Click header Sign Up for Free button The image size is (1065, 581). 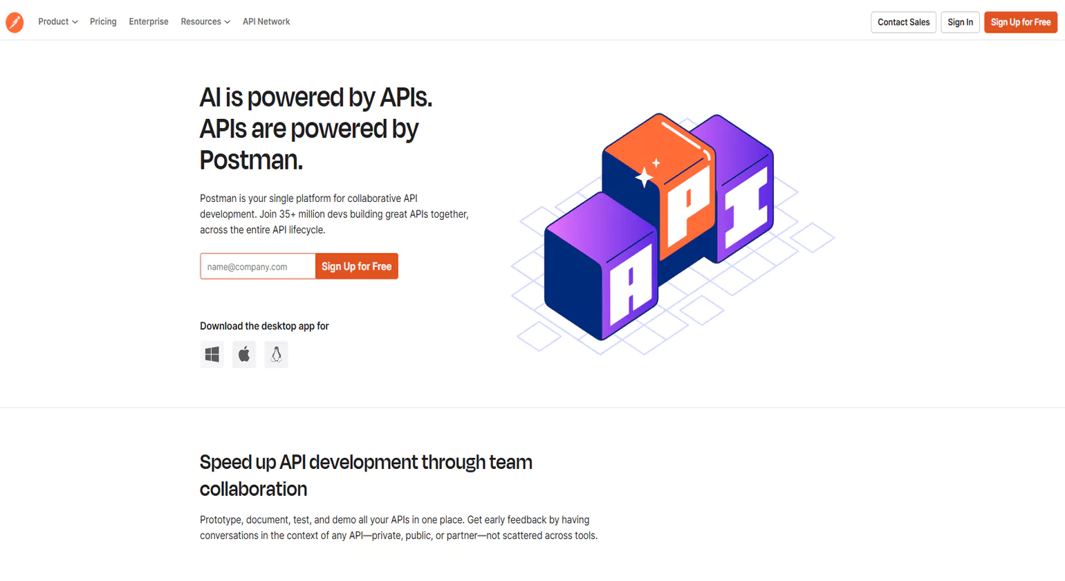pyautogui.click(x=1020, y=22)
